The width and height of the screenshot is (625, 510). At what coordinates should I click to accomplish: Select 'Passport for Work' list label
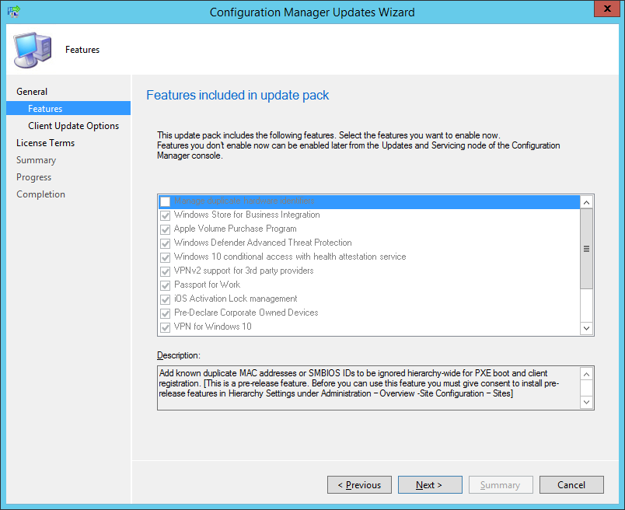(x=207, y=285)
